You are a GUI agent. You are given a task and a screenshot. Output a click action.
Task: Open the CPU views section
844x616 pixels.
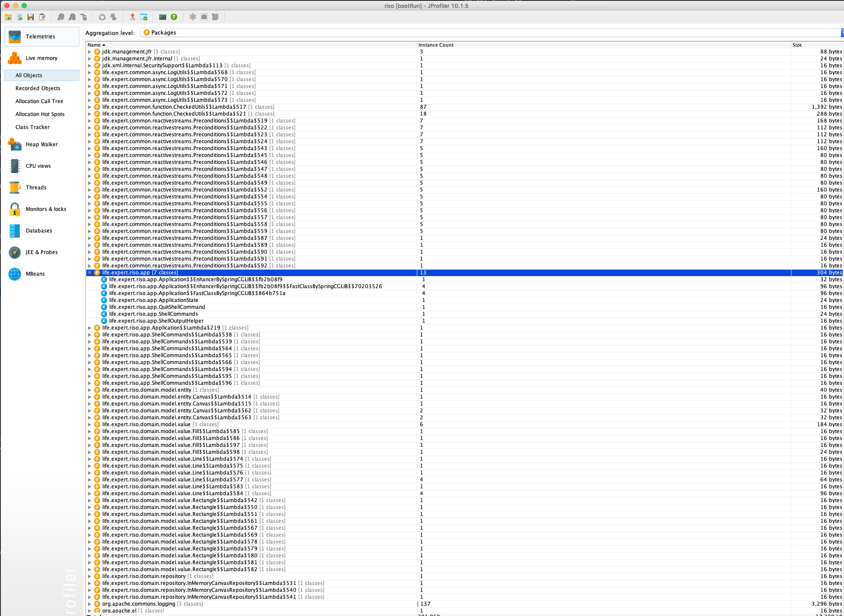tap(42, 166)
